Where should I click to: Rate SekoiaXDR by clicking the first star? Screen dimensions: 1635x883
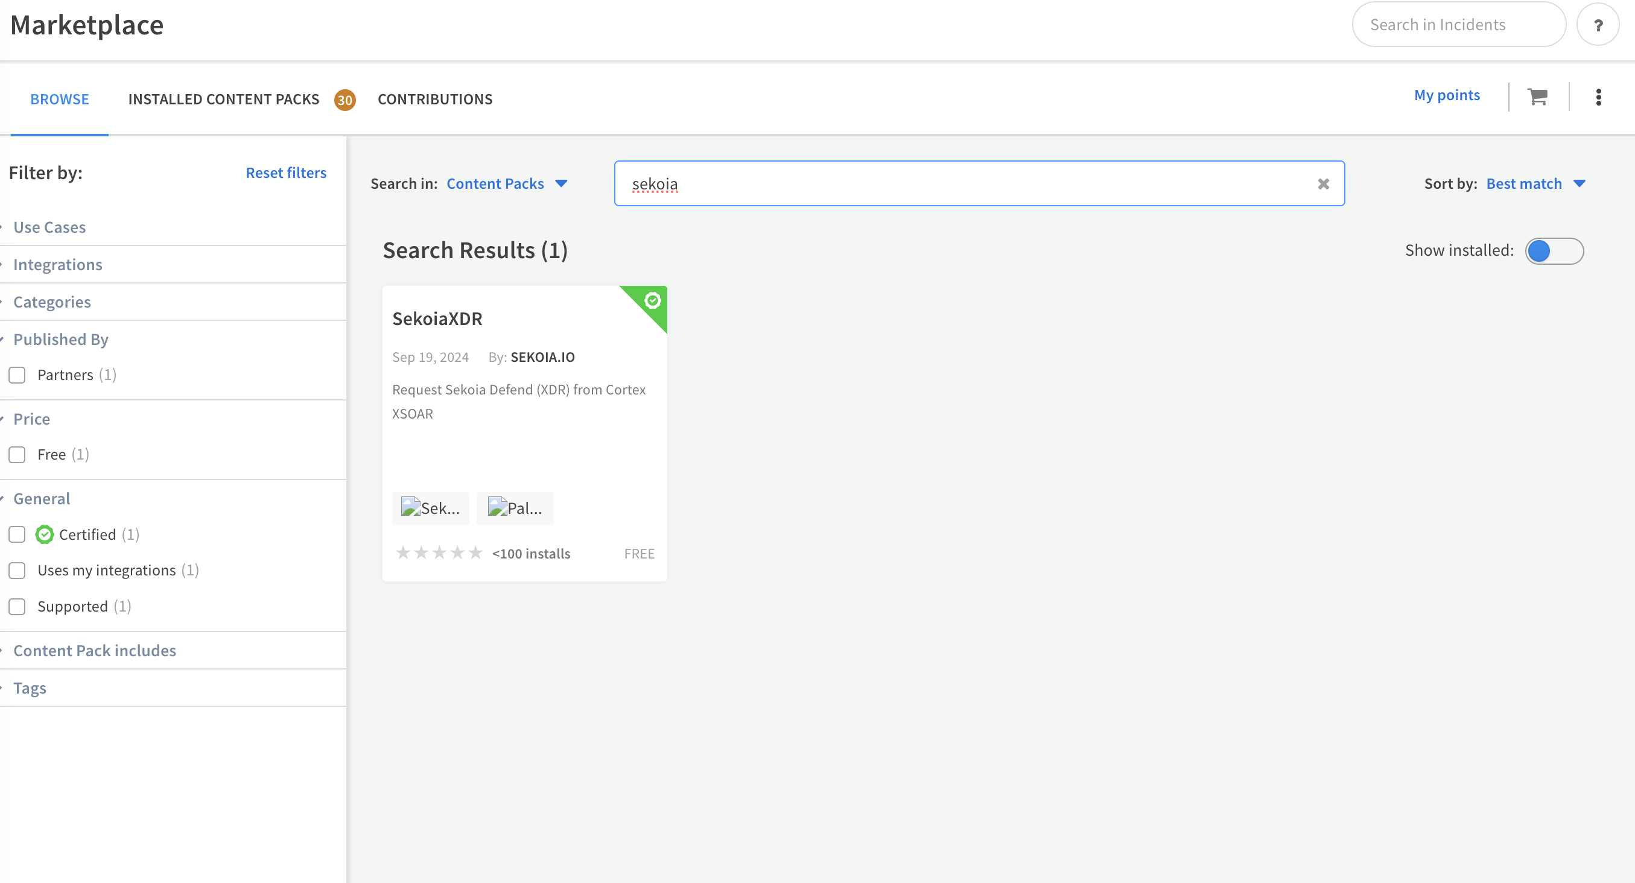(x=403, y=552)
